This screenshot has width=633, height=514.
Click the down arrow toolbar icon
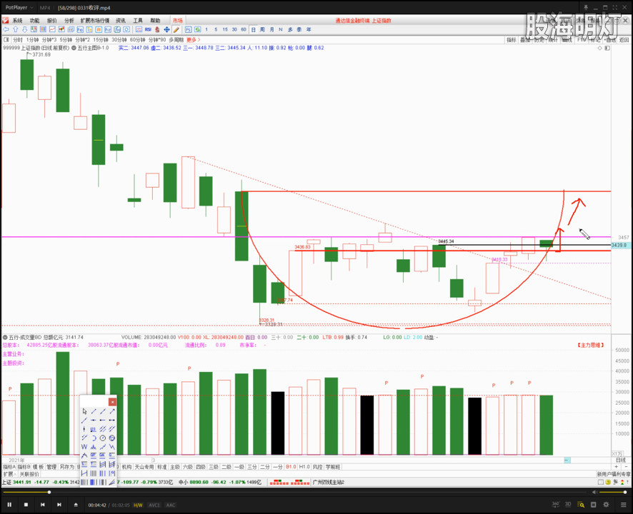[x=24, y=29]
